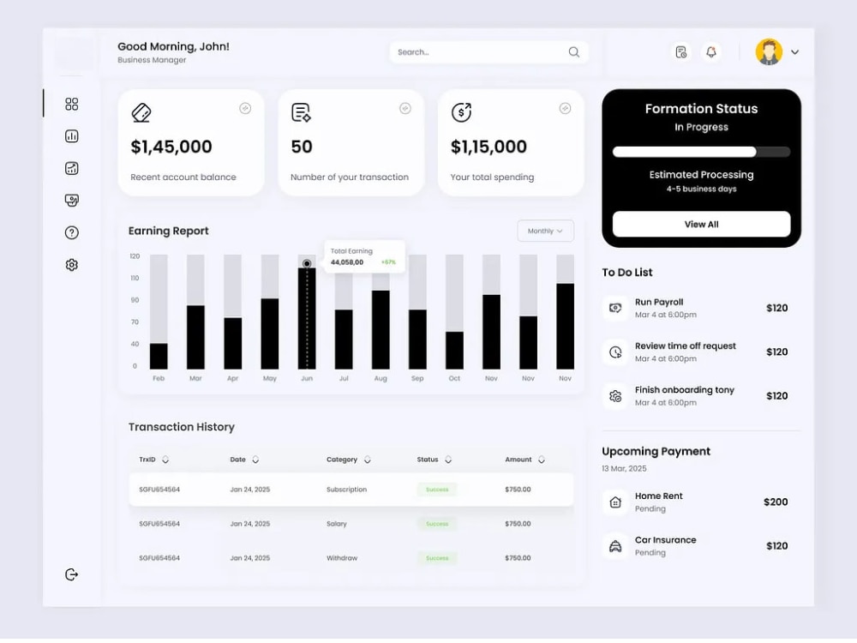Click the Car Insurance car icon
The height and width of the screenshot is (643, 857).
tap(615, 545)
